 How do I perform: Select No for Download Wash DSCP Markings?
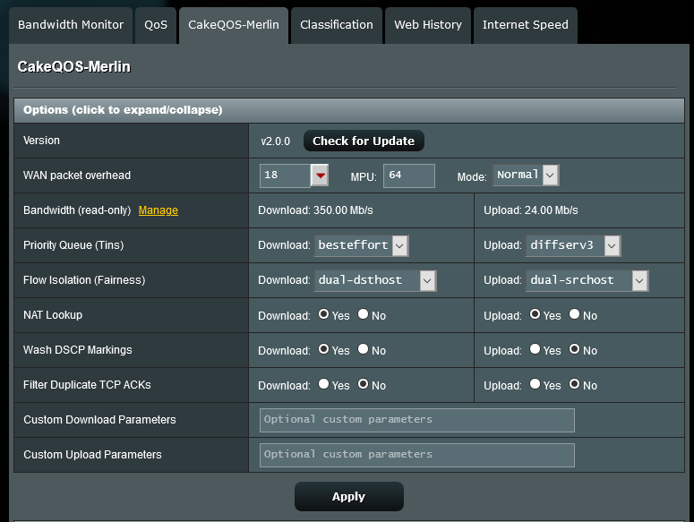(x=364, y=350)
